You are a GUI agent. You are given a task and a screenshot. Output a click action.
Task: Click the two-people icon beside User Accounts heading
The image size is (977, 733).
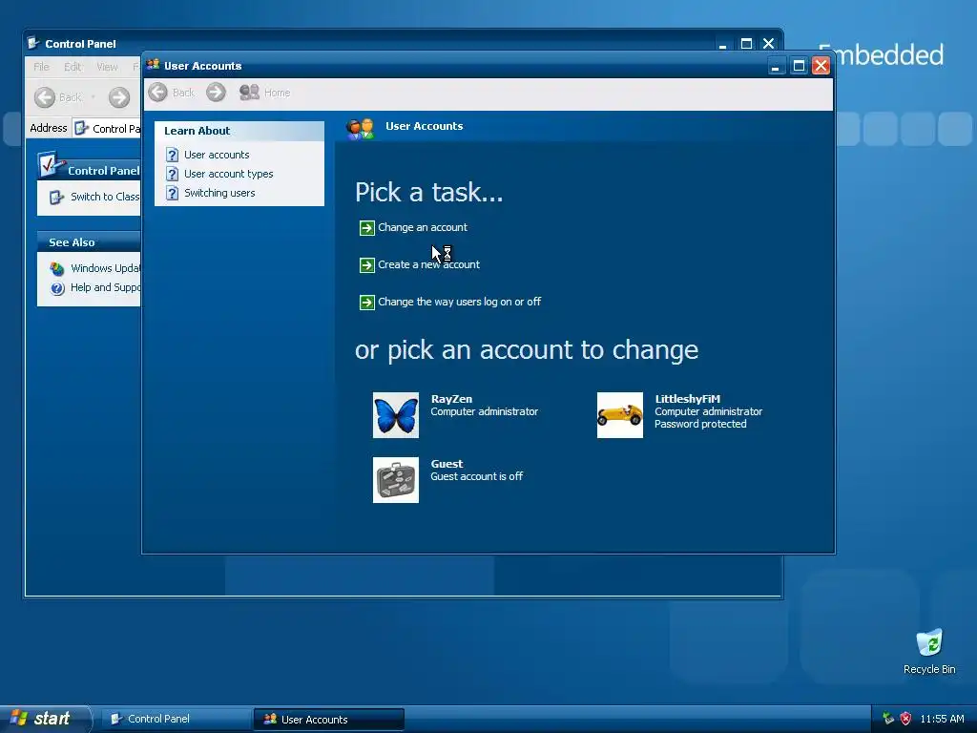point(361,129)
